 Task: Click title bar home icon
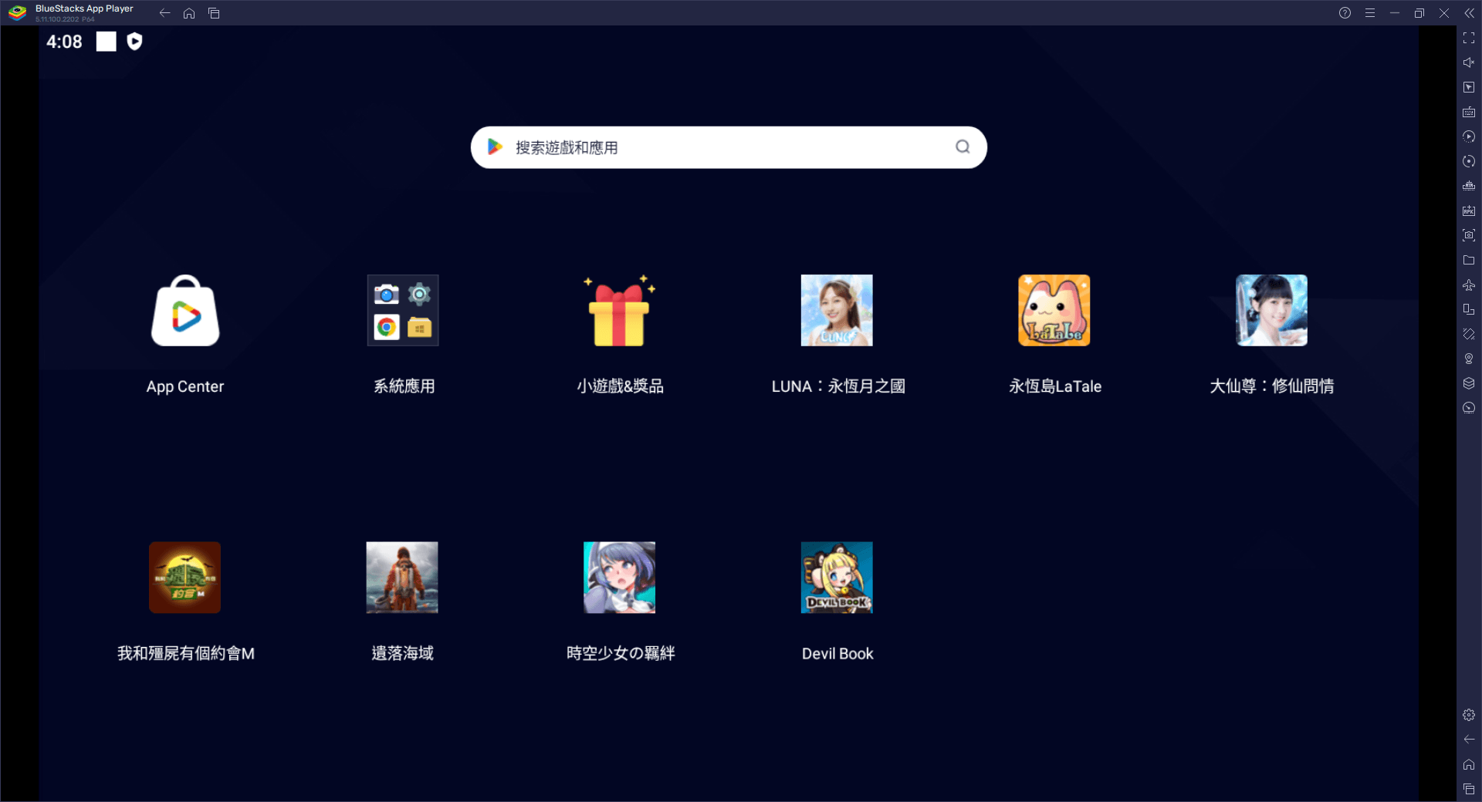[189, 13]
